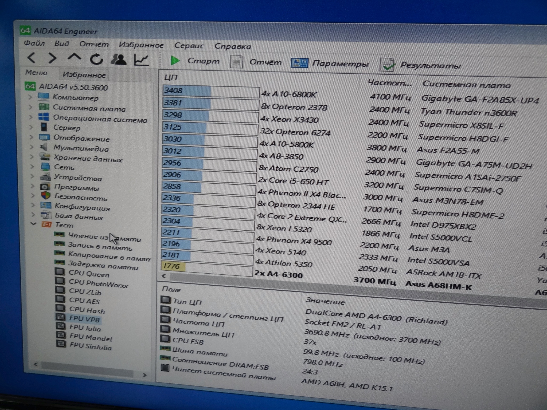Expand the Системная плата tree node
Viewport: 547px width, 410px height.
tap(31, 107)
